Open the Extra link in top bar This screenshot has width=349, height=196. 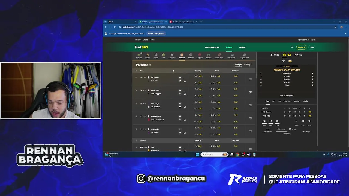pos(152,40)
